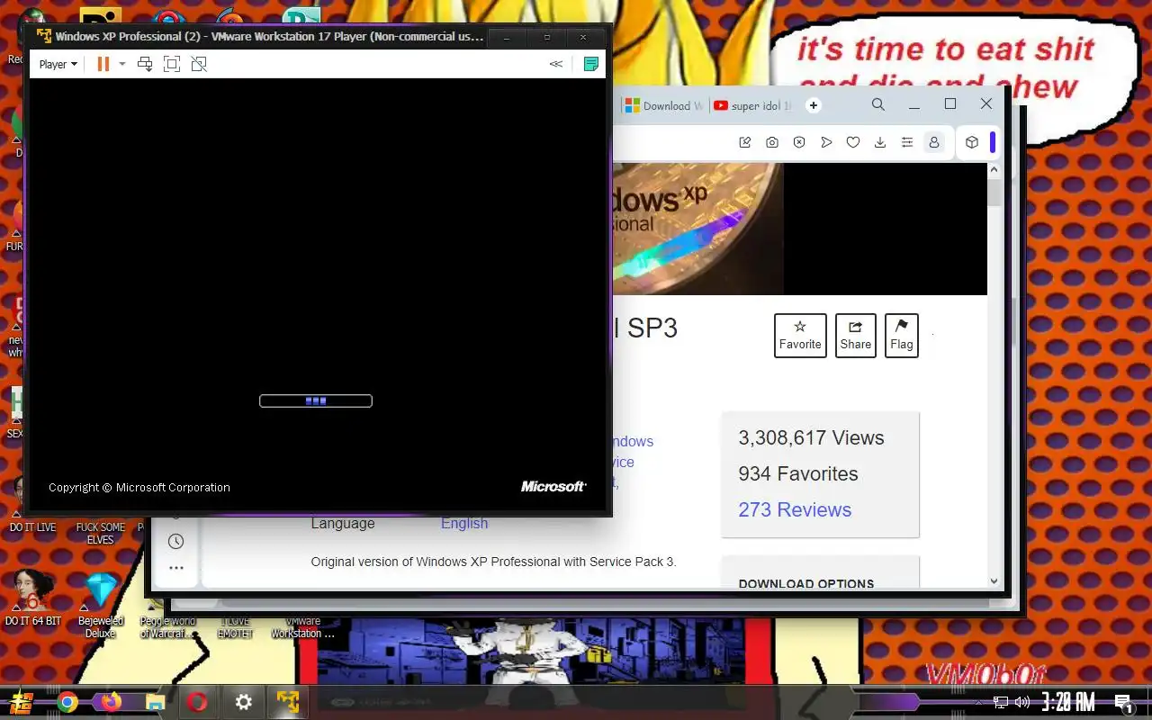Click the scrollbar down arrow in the browser
The image size is (1152, 720).
coord(994,581)
